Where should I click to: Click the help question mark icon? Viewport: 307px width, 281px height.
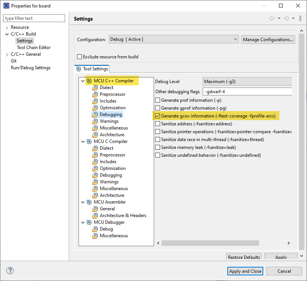coord(10,271)
